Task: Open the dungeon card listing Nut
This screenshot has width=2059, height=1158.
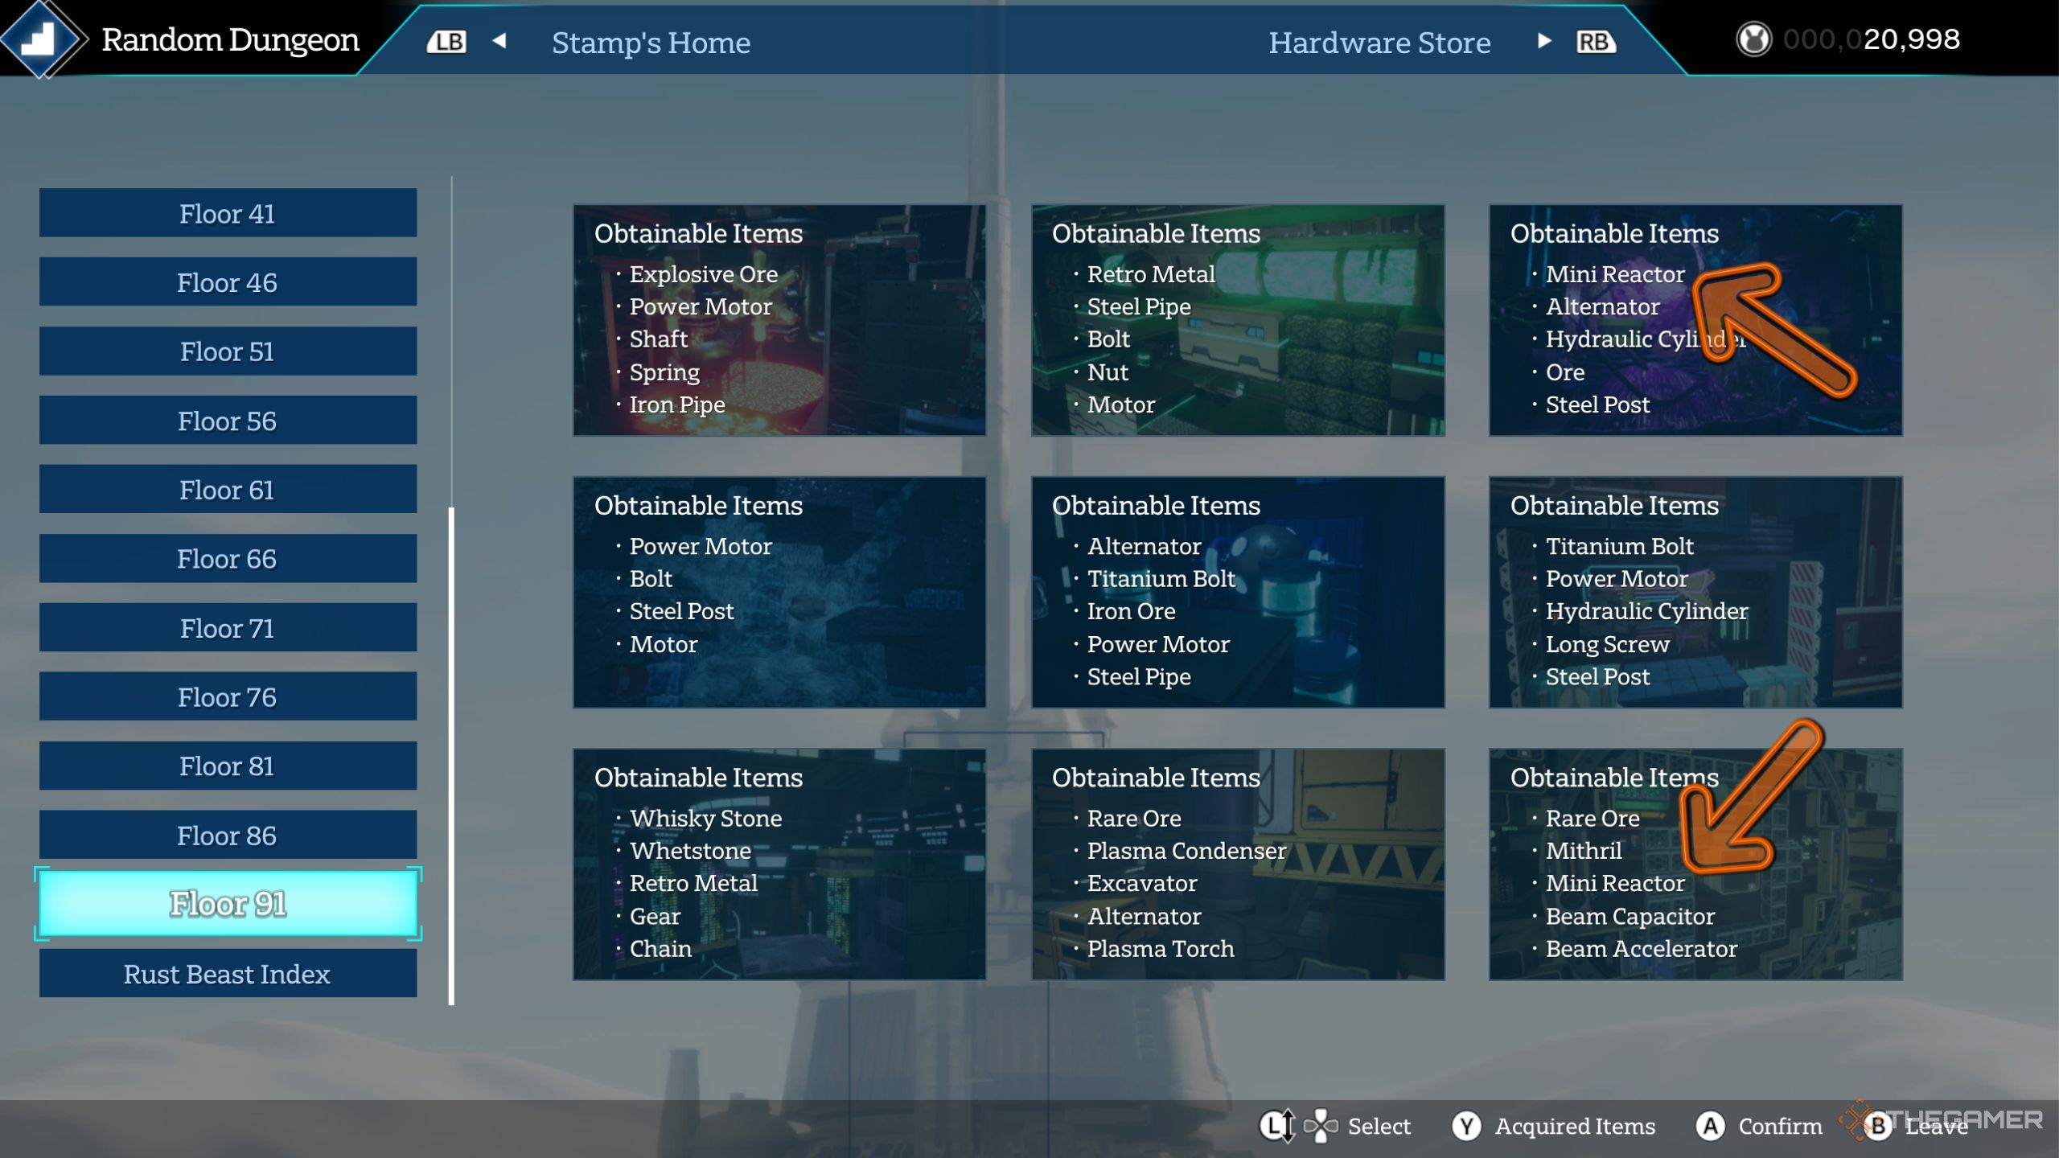Action: tap(1238, 320)
